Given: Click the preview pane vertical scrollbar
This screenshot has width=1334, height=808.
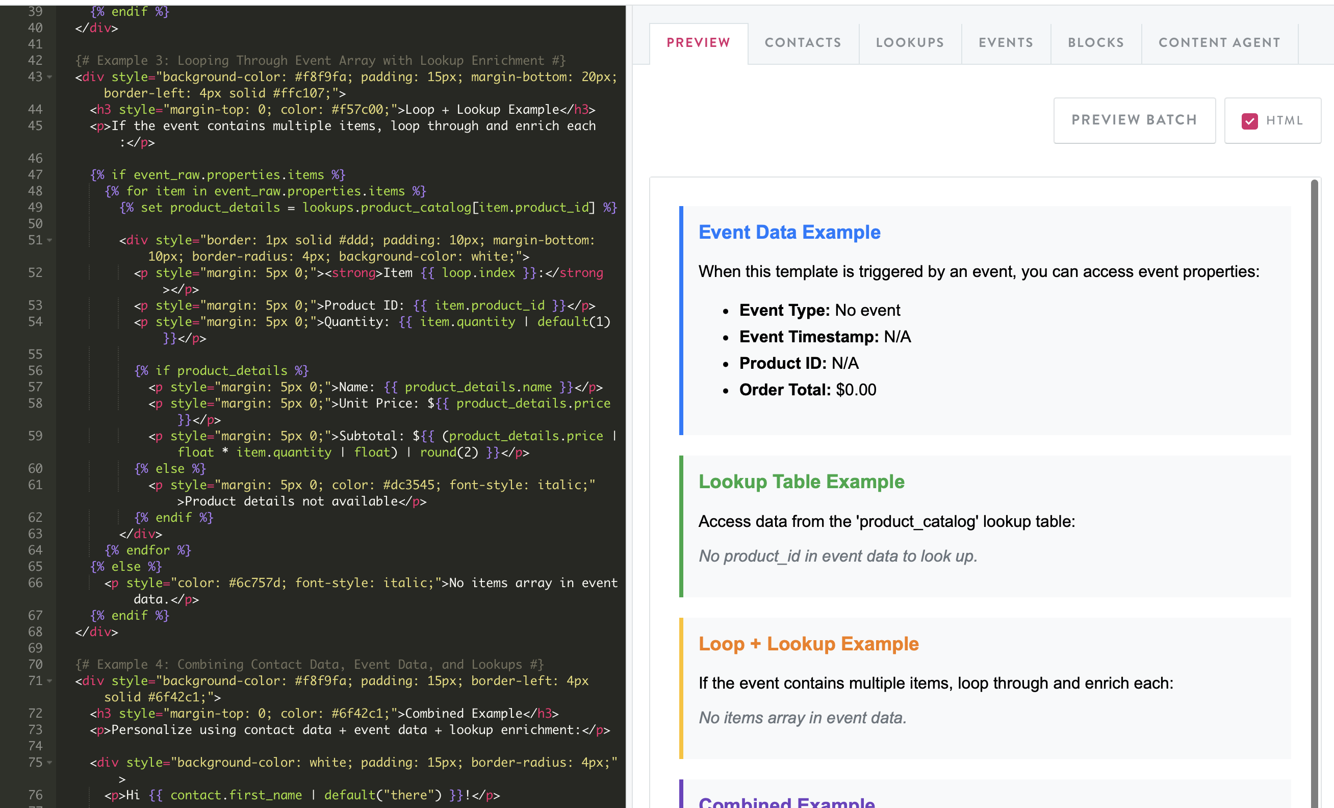Looking at the screenshot, I should (x=1314, y=487).
